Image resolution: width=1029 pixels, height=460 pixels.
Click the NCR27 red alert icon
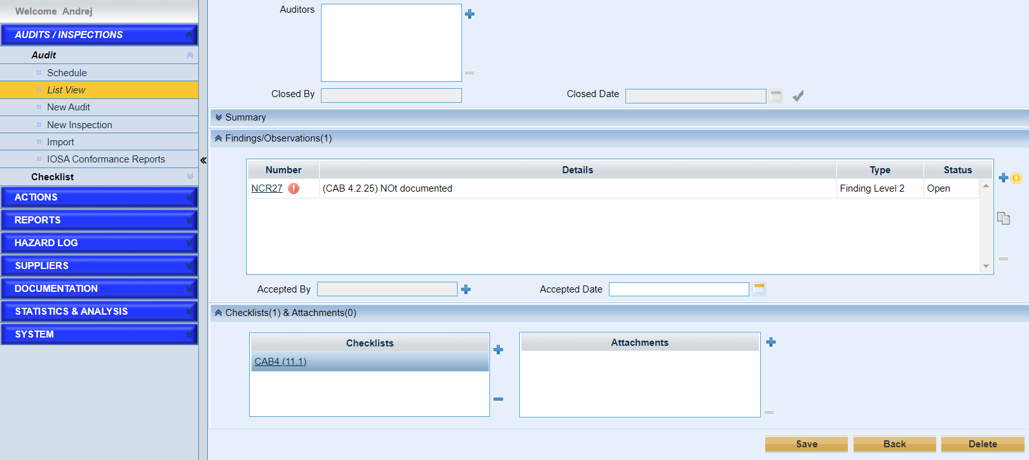click(294, 188)
